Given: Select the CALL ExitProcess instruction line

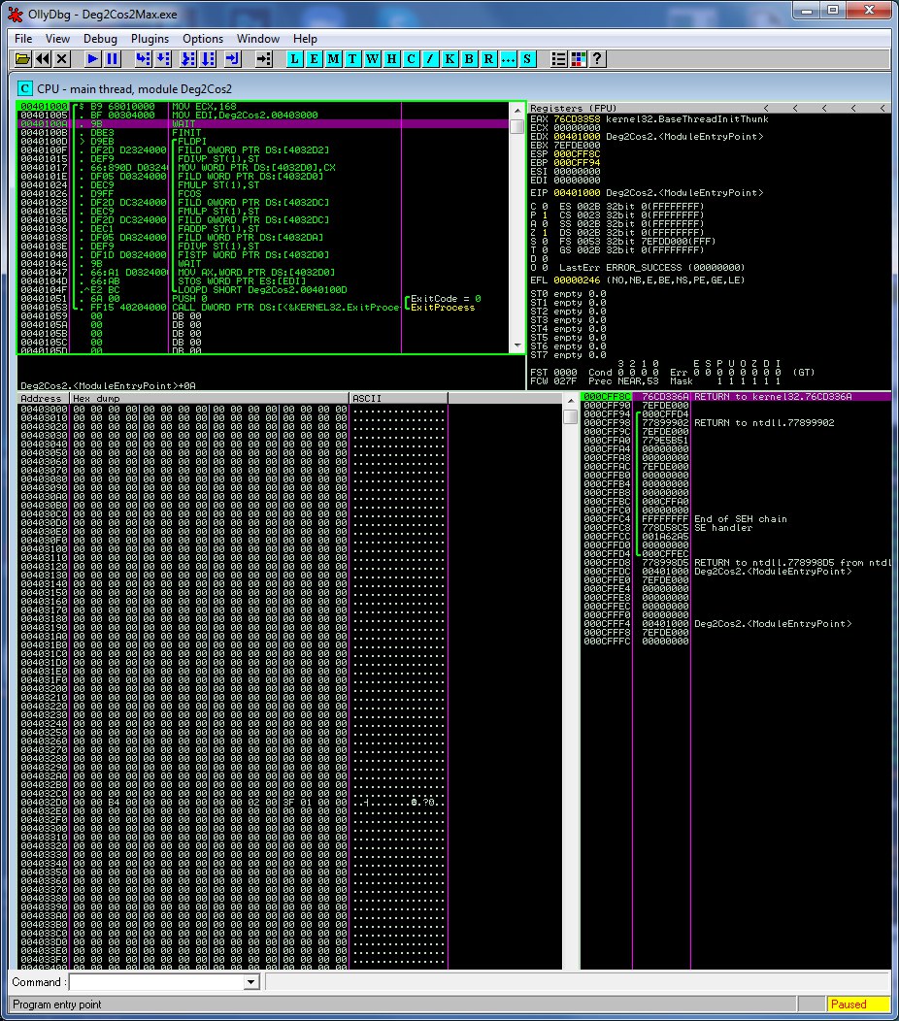Looking at the screenshot, I should [x=263, y=308].
